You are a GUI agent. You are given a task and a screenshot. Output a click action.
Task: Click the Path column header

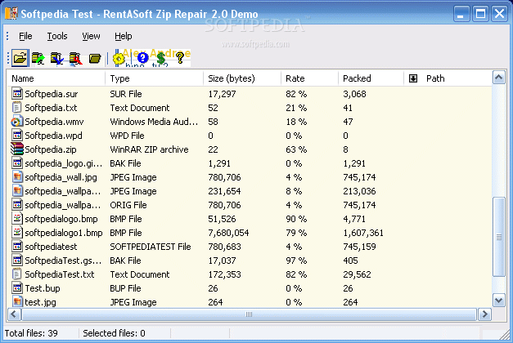(x=448, y=78)
